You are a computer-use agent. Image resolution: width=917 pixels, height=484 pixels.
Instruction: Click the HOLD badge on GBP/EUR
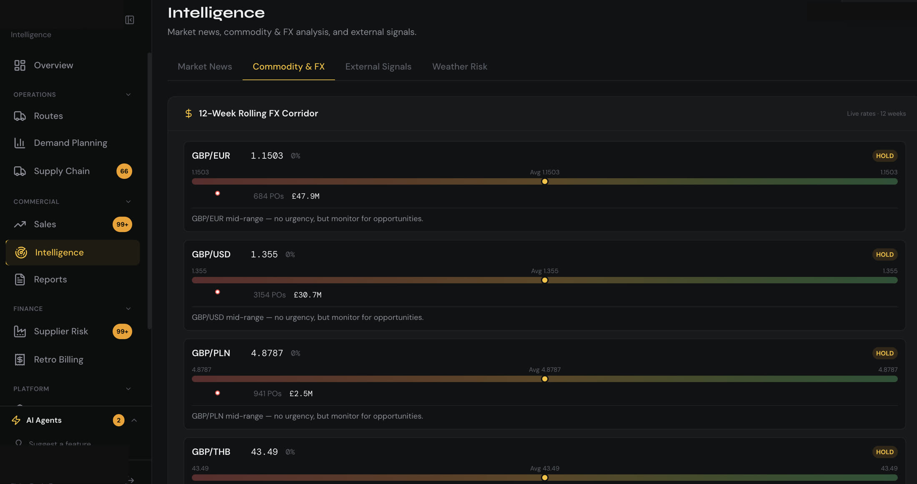884,156
